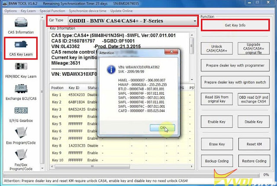Open the Update Online menu
This screenshot has height=186, width=277.
pos(122,11)
